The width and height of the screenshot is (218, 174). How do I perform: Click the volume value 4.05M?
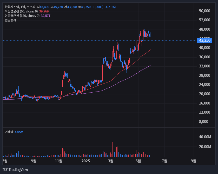click(19, 132)
